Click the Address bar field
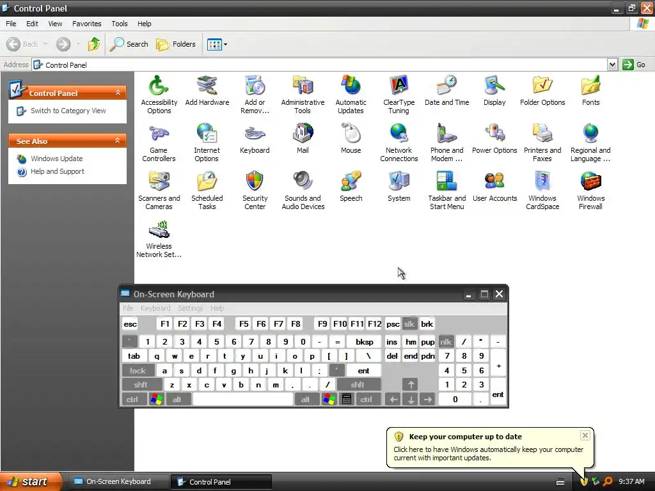Screen dimensions: 655x491 [x=320, y=65]
